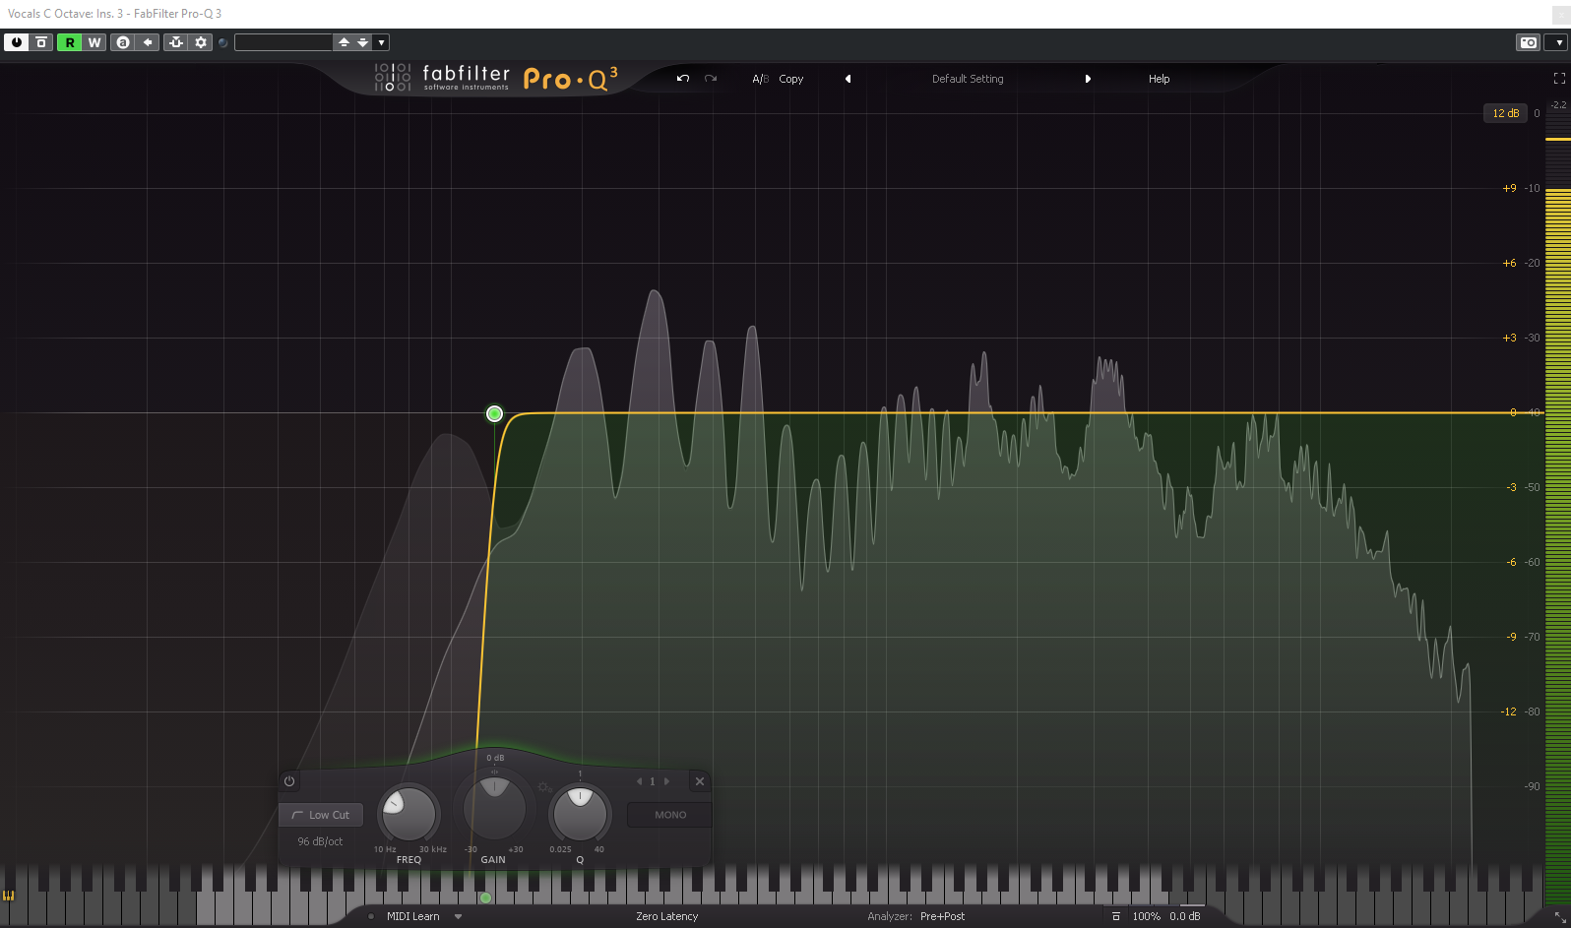Delete band 1 with the X icon
This screenshot has width=1571, height=928.
(x=700, y=781)
